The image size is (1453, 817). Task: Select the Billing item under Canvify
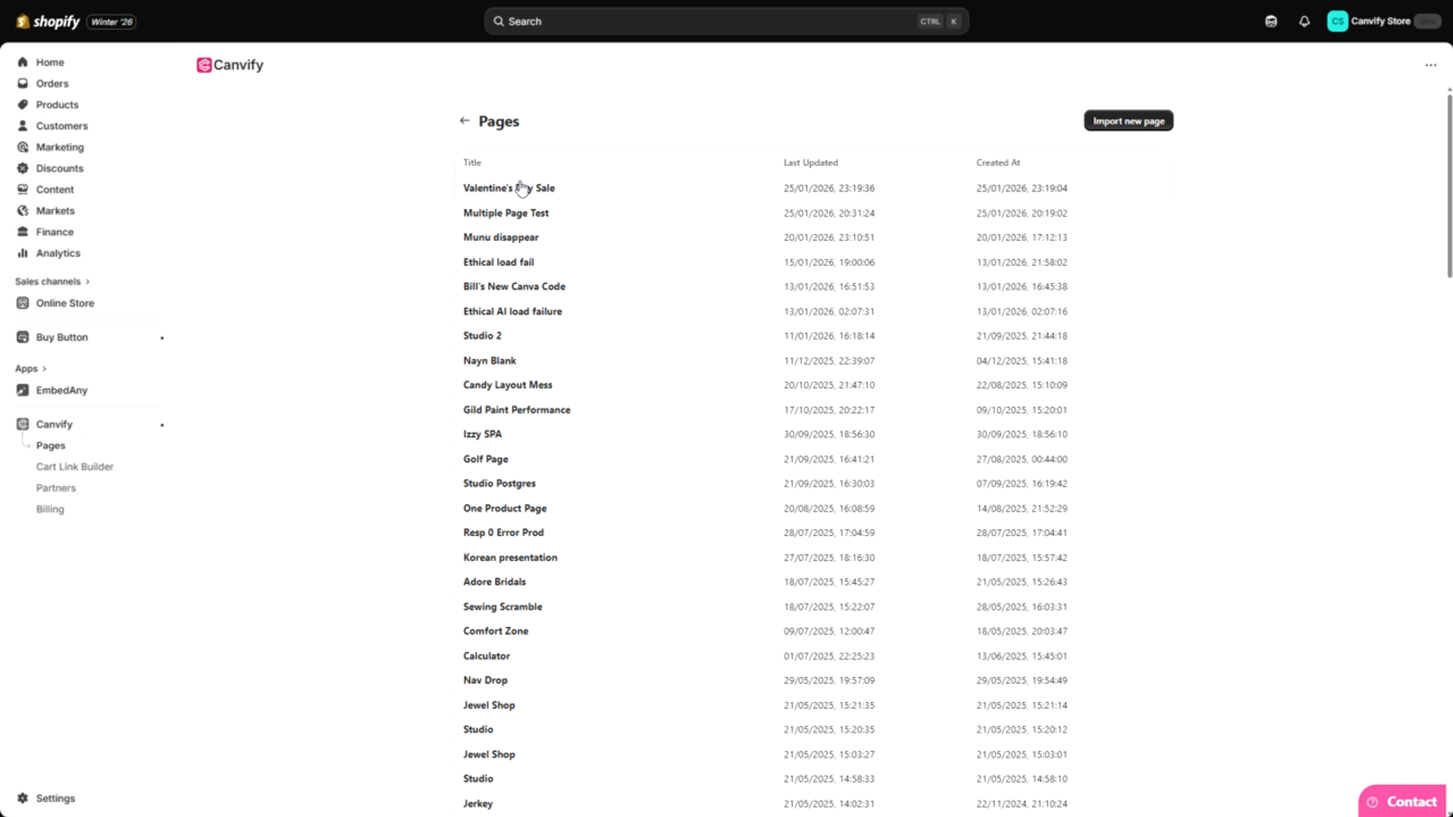click(50, 509)
